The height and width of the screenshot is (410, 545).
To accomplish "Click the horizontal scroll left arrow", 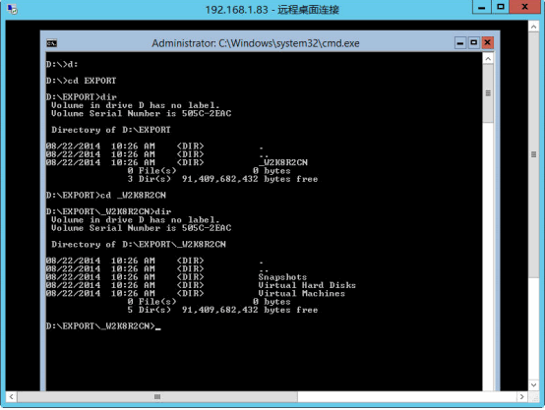I will point(12,396).
